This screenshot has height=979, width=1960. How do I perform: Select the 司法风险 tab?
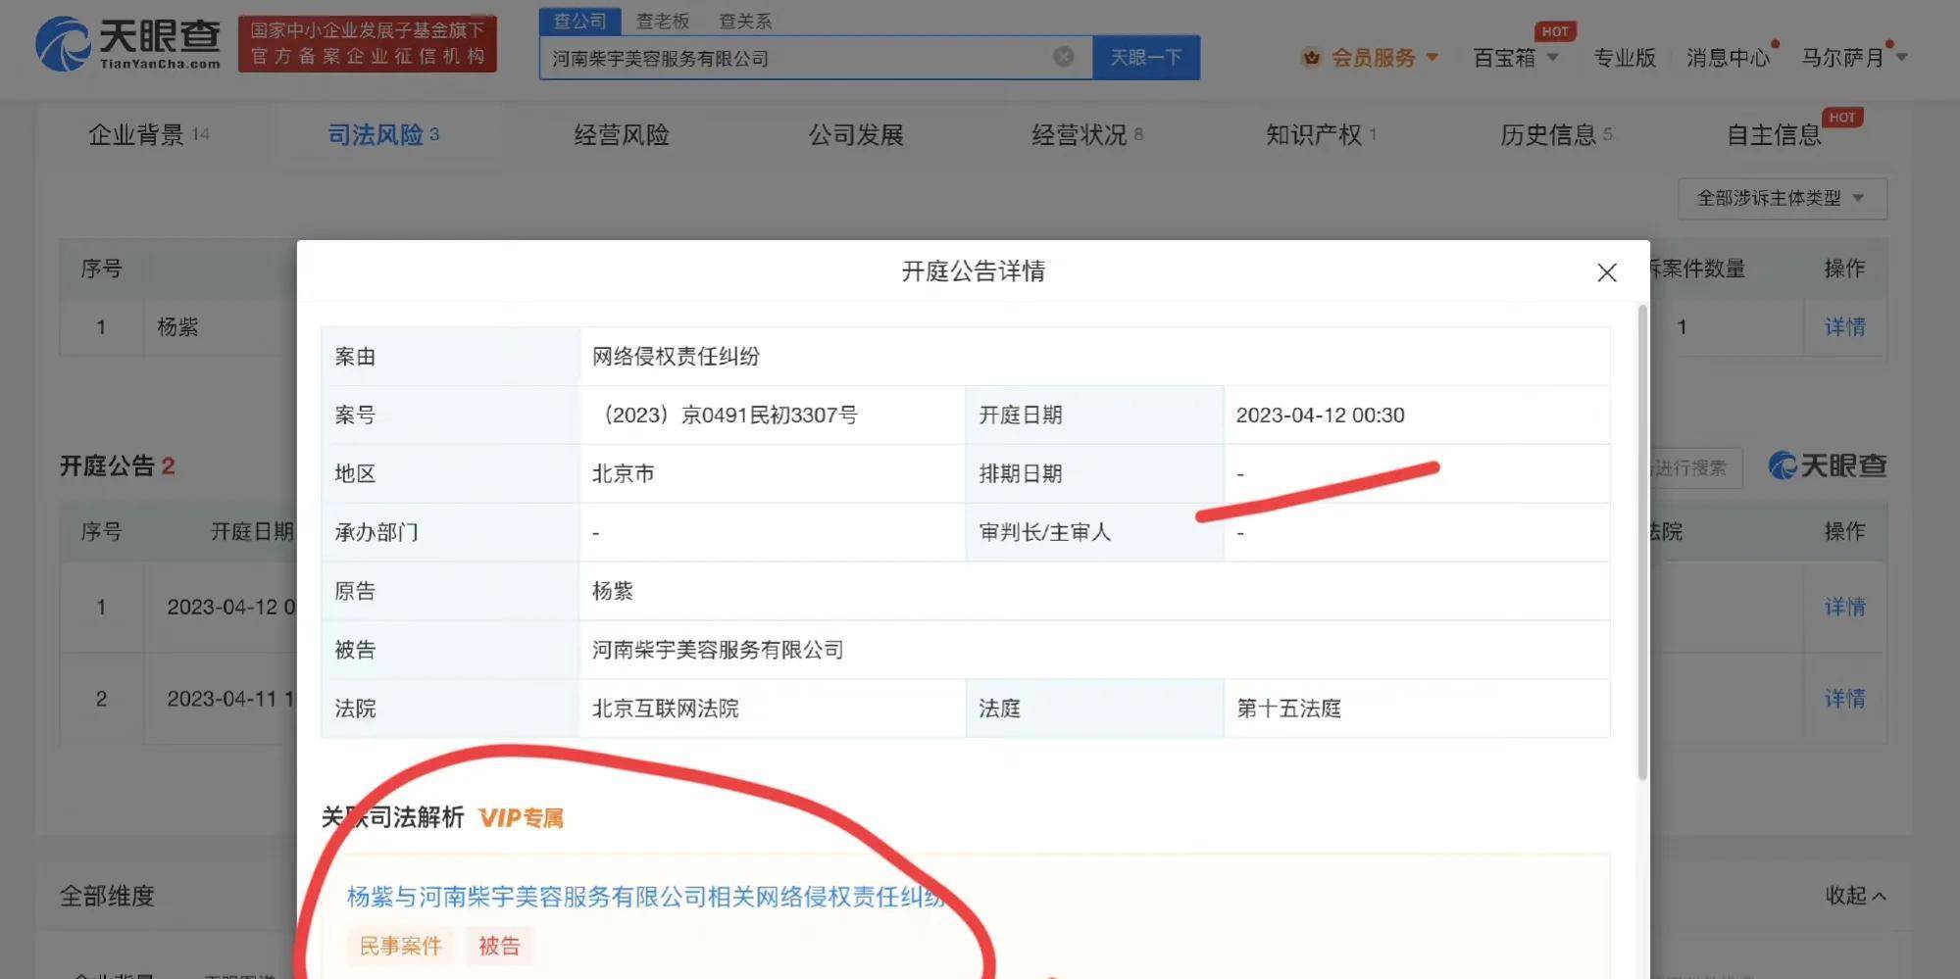pos(383,134)
